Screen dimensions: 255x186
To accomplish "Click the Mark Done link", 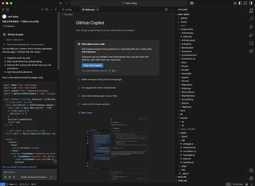I will [x=87, y=113].
